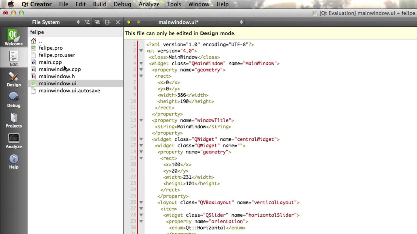
Task: Open the Build menu
Action: [99, 4]
